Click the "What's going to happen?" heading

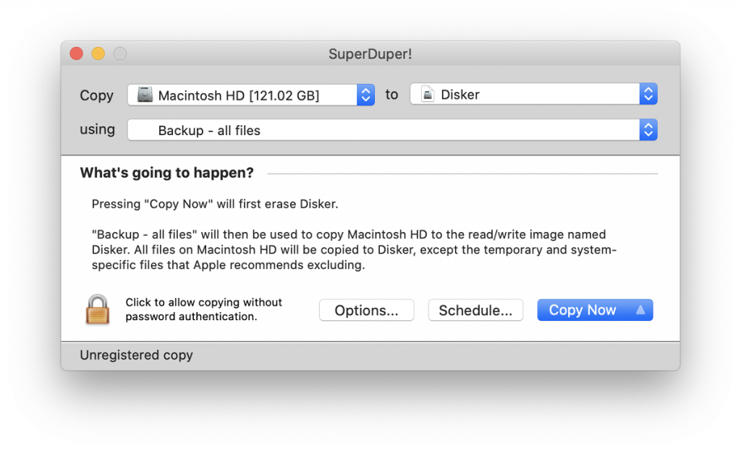166,173
